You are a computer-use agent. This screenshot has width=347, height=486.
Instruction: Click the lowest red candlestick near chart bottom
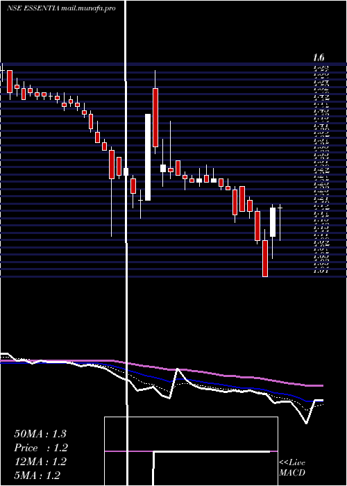pos(265,258)
